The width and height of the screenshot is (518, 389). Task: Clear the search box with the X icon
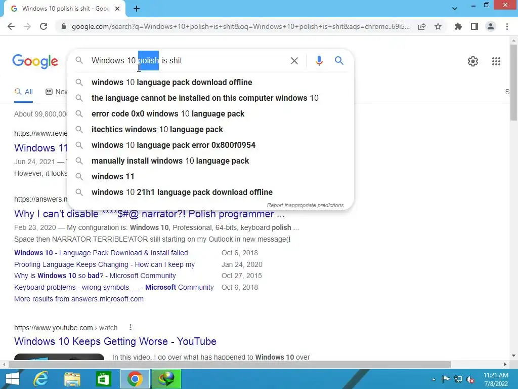(294, 61)
